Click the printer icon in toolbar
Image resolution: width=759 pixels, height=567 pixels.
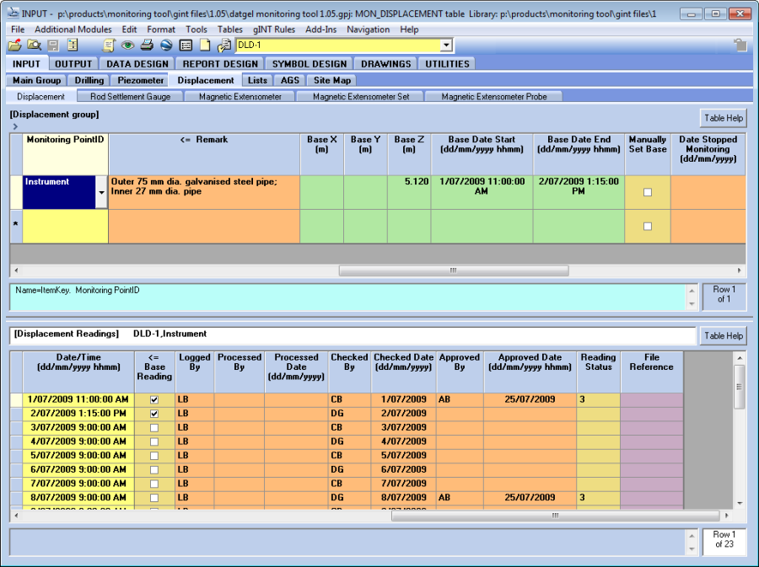(147, 45)
